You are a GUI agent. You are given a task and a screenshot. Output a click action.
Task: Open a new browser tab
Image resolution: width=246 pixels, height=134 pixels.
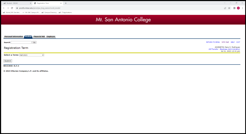click(x=66, y=3)
